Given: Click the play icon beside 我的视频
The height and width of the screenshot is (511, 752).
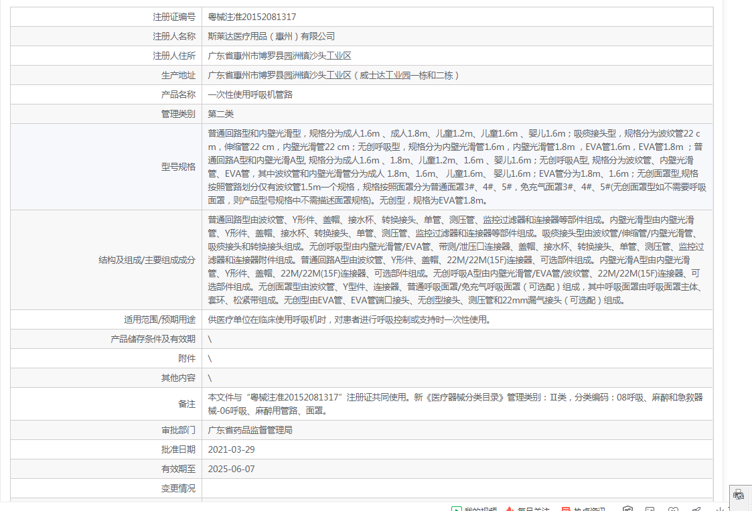Looking at the screenshot, I should click(x=457, y=508).
